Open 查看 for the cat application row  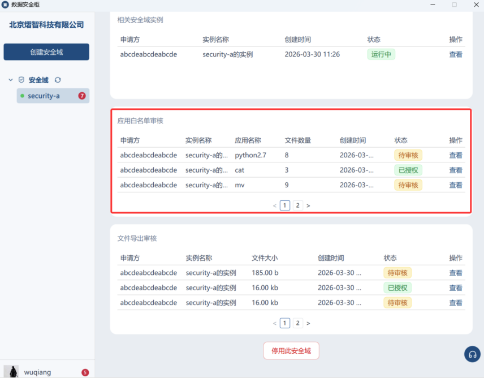[x=456, y=170]
